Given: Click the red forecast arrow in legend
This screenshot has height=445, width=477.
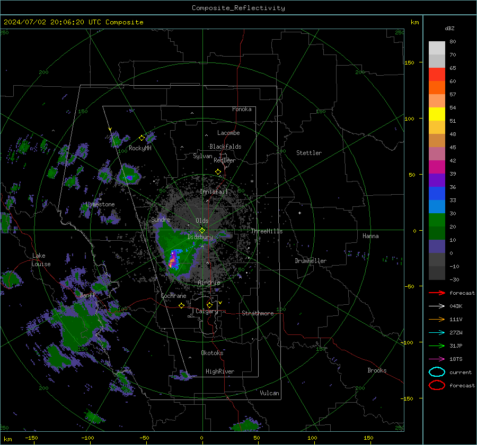Looking at the screenshot, I should point(437,293).
